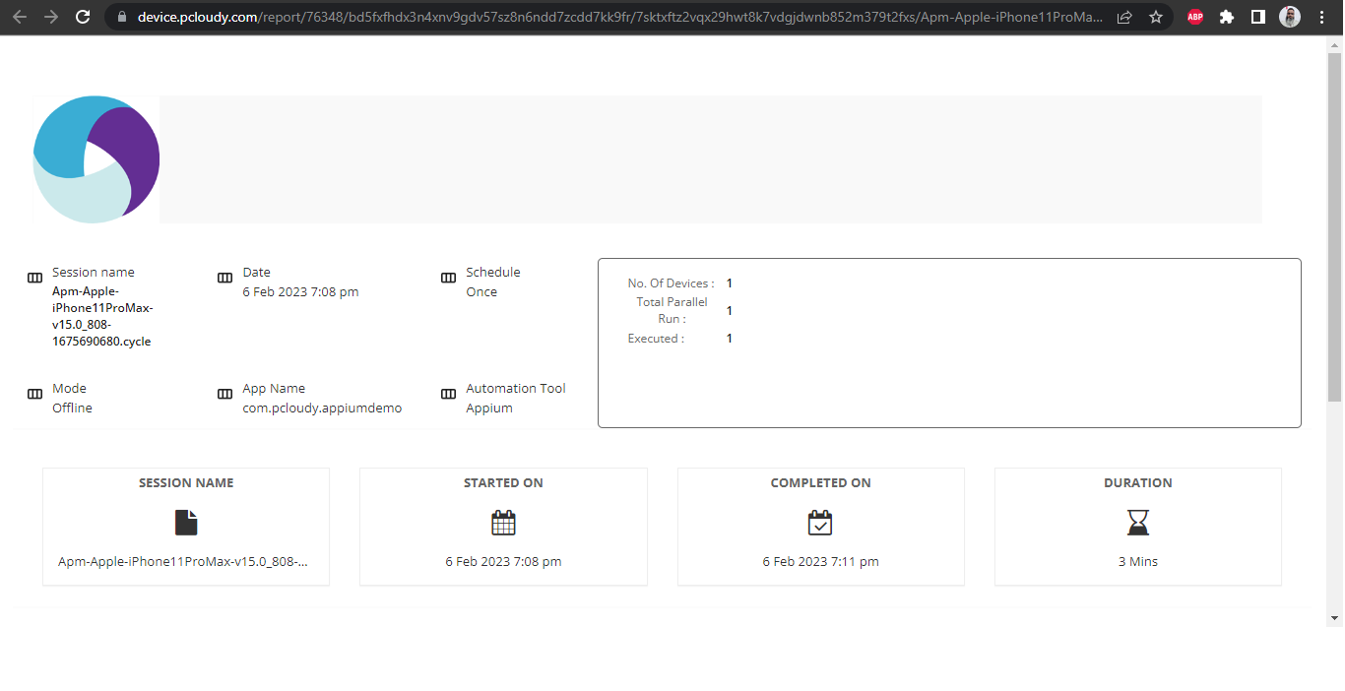Viewport: 1345px width, 691px height.
Task: Click the icon beside Mode
Action: pyautogui.click(x=34, y=394)
